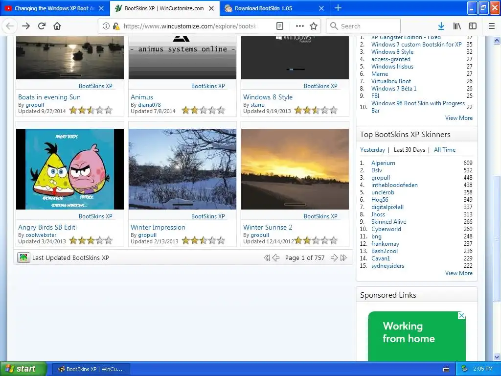Select the BootSkins XP WinCustomize tab

164,8
